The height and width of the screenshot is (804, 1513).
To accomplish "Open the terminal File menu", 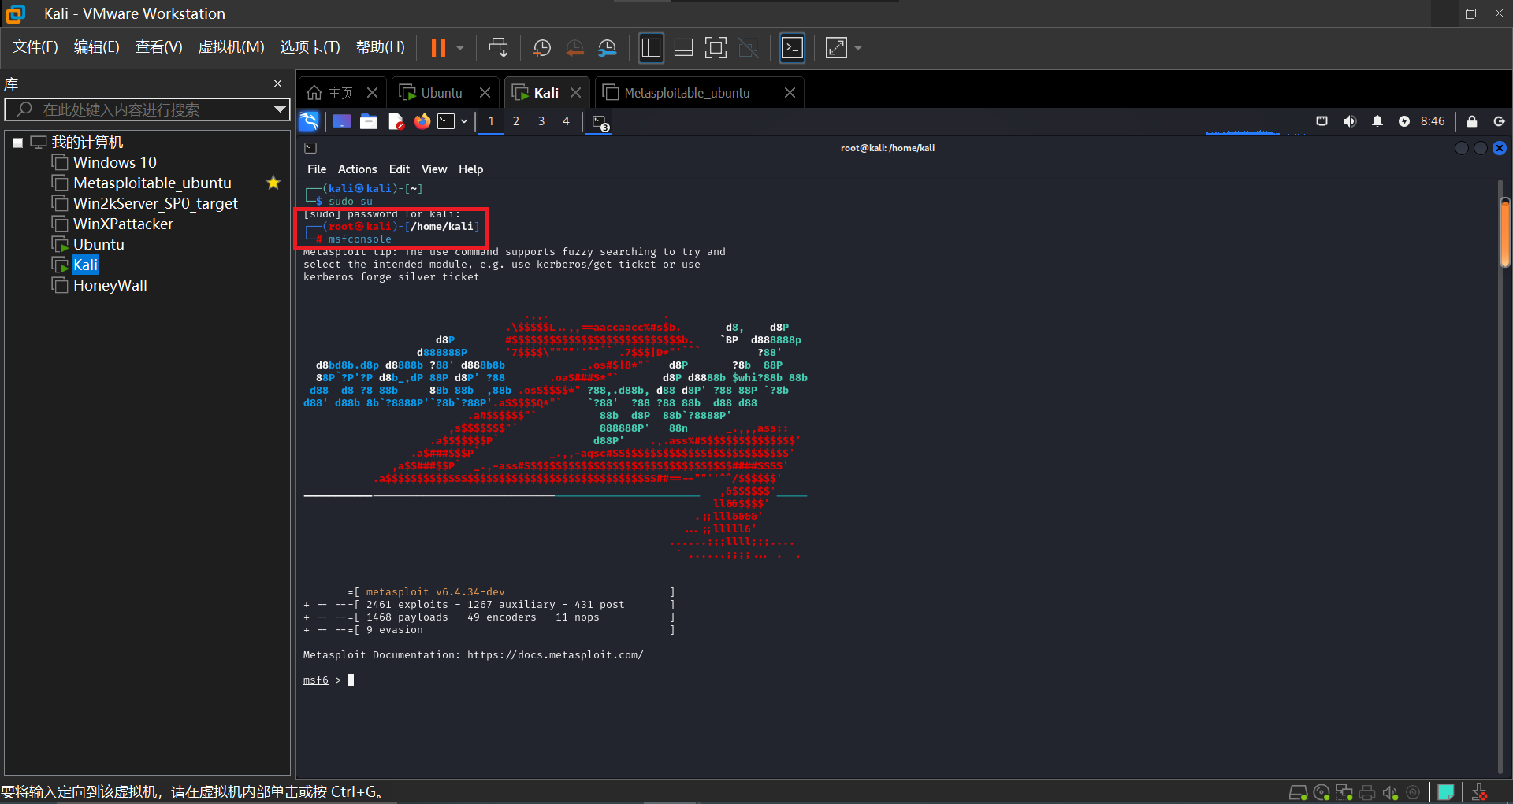I will pos(317,169).
